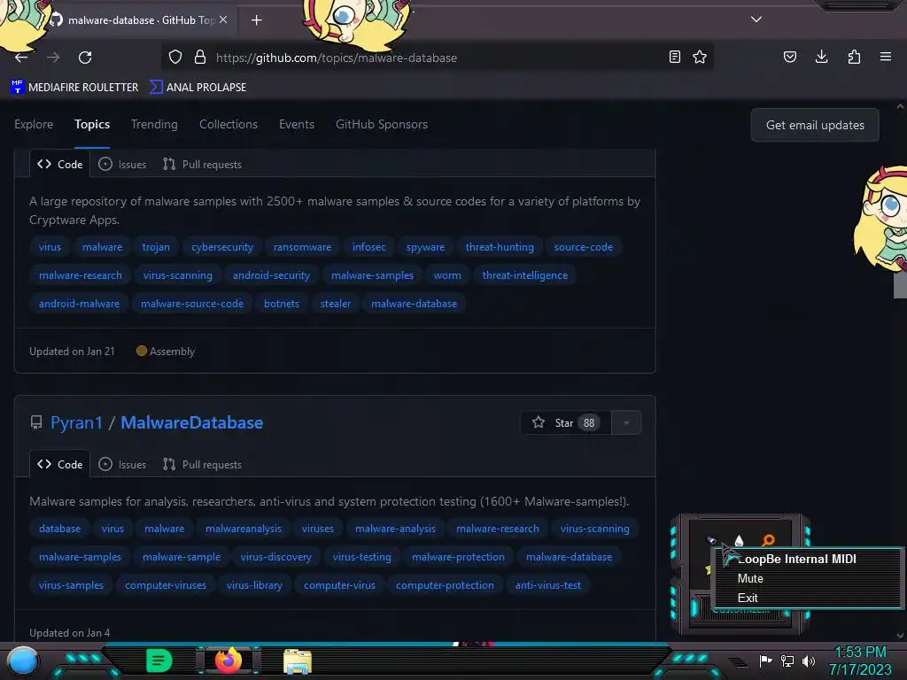Expand the dropdown arrow beside Star button
Viewport: 907px width, 680px height.
click(626, 422)
